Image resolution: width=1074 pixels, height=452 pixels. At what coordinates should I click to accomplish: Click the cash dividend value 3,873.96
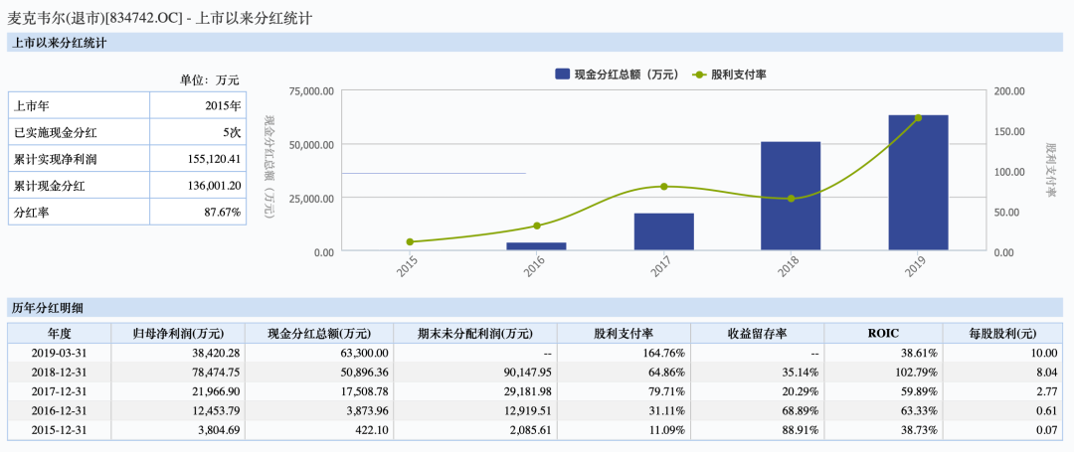coord(369,411)
